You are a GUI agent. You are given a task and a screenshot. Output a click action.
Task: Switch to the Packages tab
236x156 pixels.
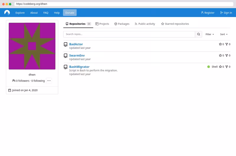[x=122, y=24]
